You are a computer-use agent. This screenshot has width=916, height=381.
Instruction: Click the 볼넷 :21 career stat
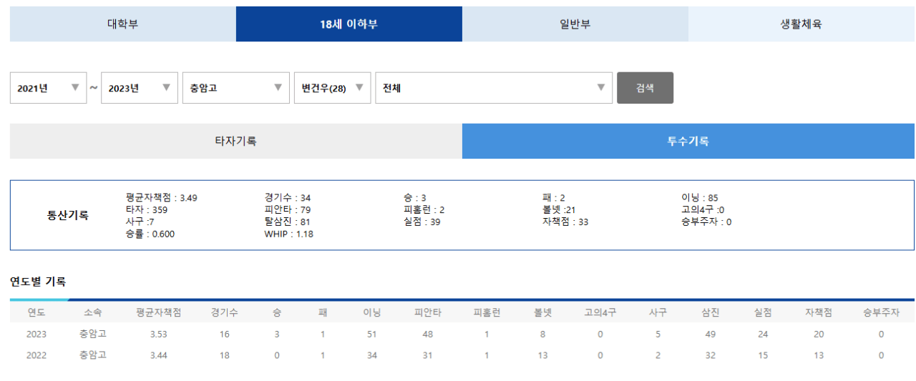560,209
